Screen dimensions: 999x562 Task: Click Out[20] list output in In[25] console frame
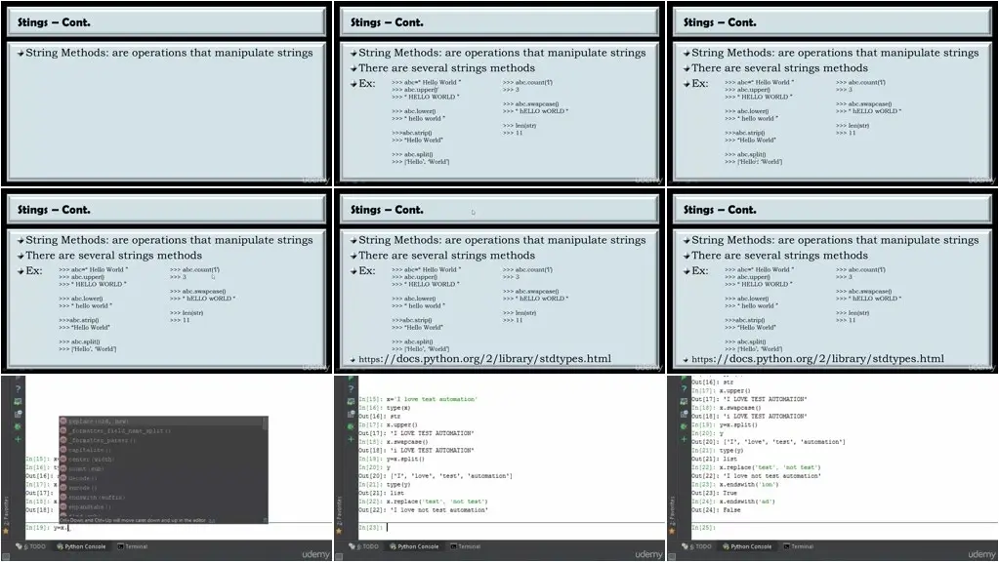tap(769, 442)
